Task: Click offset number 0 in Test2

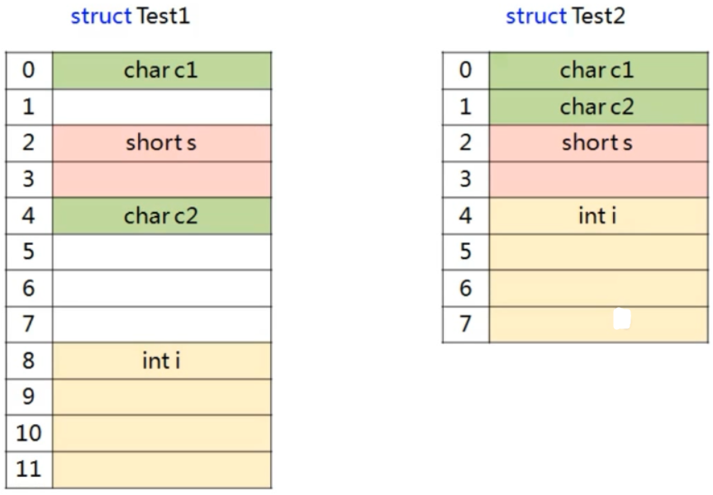Action: [x=465, y=70]
